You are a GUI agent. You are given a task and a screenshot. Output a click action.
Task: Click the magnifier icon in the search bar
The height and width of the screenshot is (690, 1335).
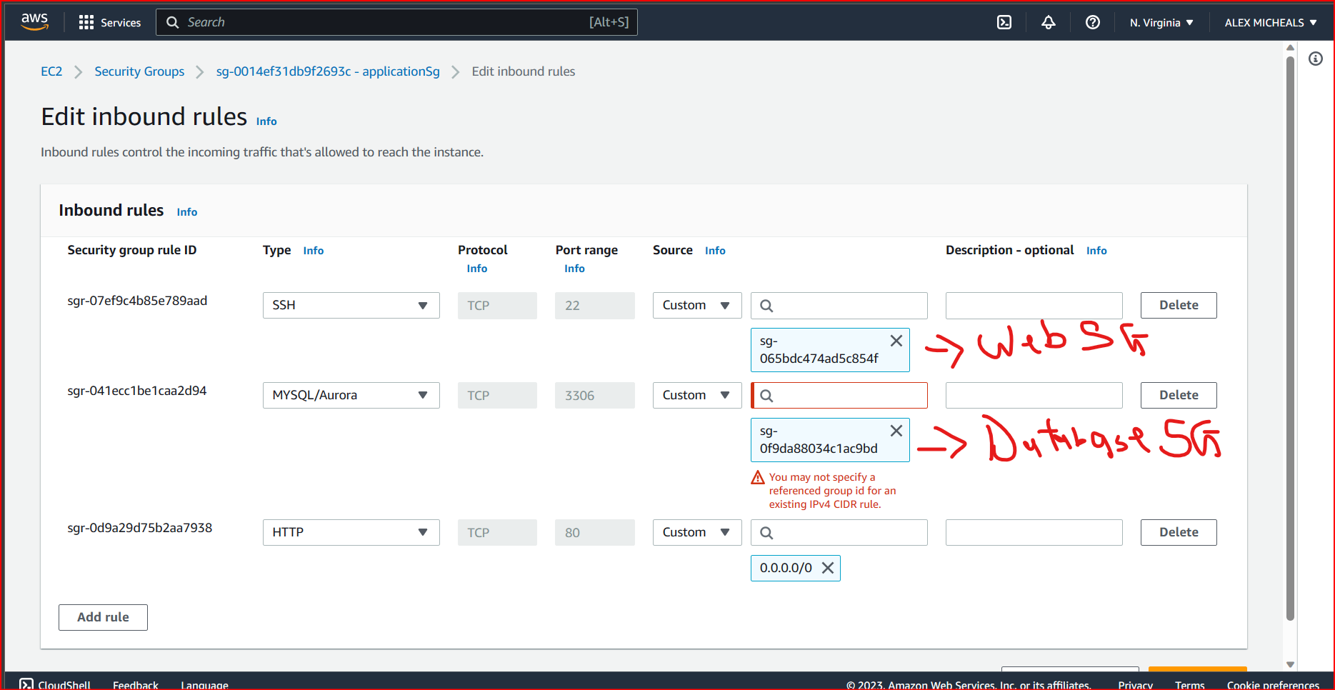(x=172, y=22)
